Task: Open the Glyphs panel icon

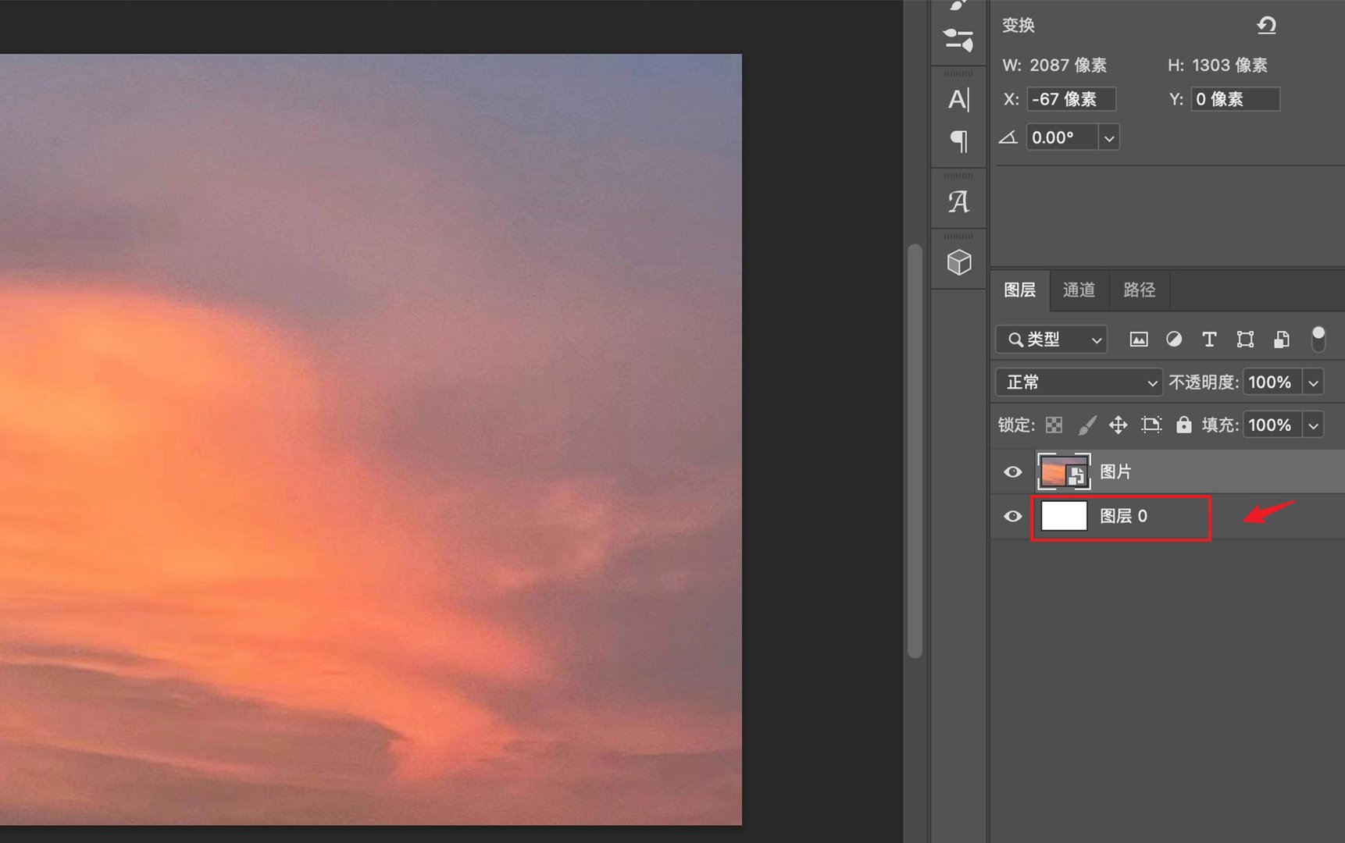Action: pyautogui.click(x=958, y=202)
